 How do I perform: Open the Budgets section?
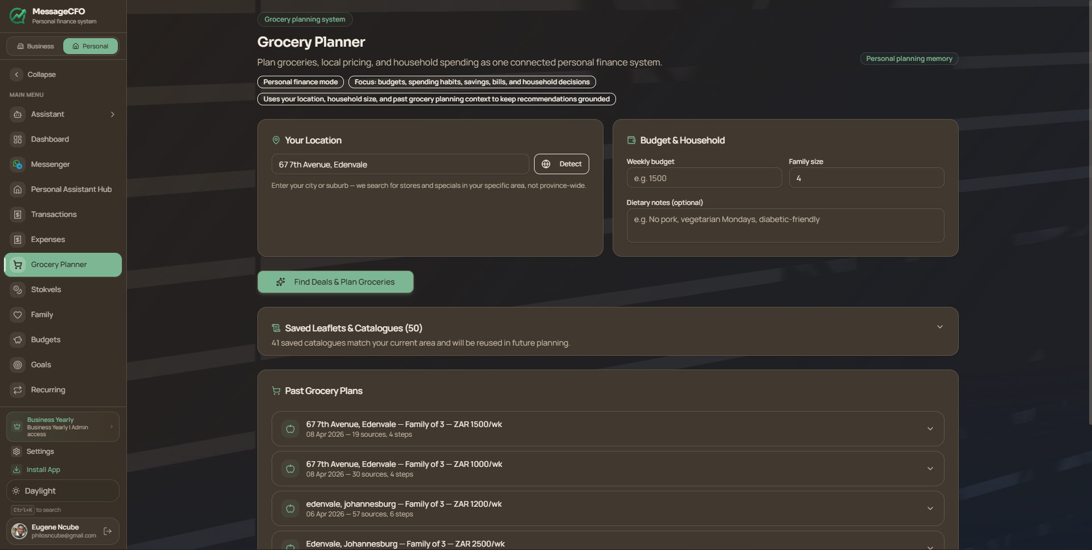click(x=46, y=340)
